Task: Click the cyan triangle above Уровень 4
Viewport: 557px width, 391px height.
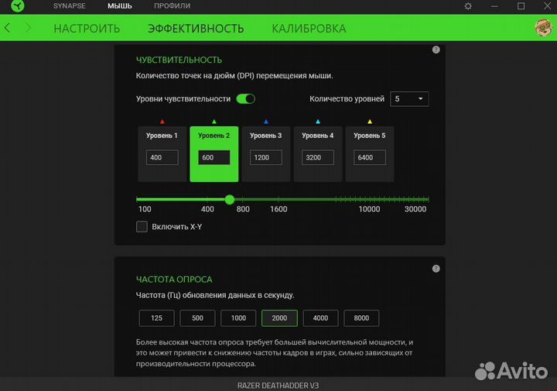Action: coord(318,122)
